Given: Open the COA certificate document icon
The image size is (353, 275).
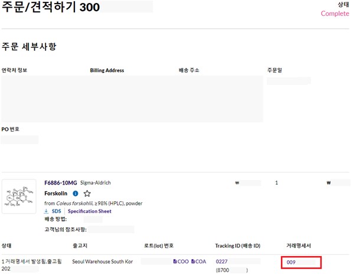Looking at the screenshot, I should coord(193,261).
